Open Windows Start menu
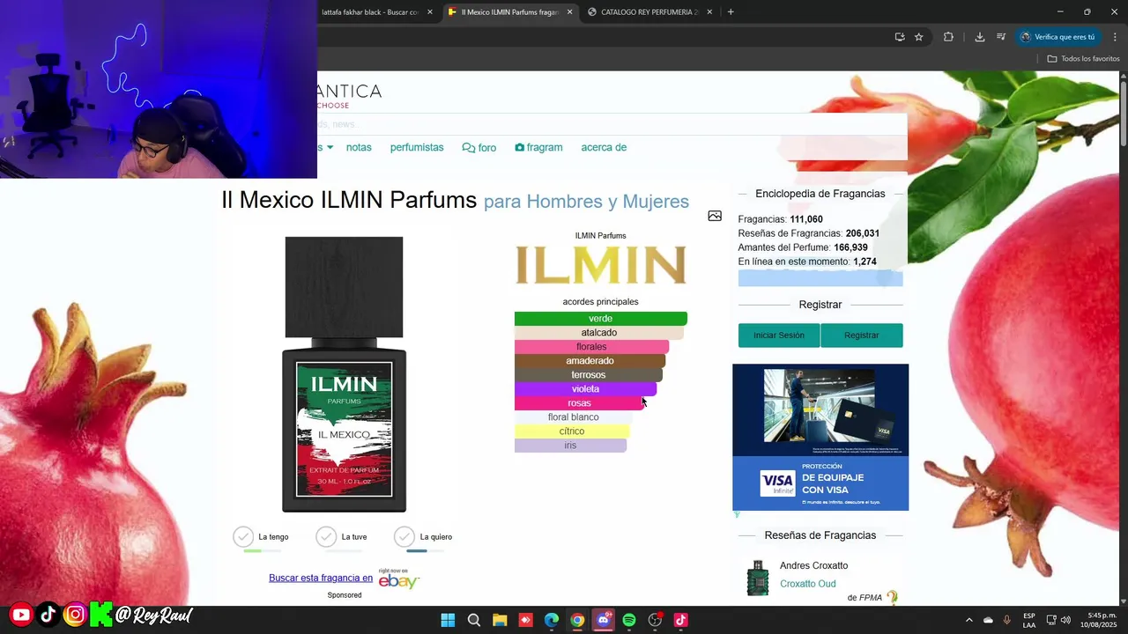This screenshot has height=634, width=1128. [x=448, y=620]
